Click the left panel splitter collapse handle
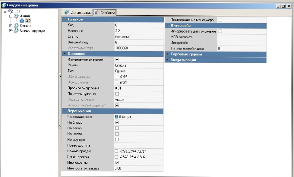 pyautogui.click(x=60, y=76)
